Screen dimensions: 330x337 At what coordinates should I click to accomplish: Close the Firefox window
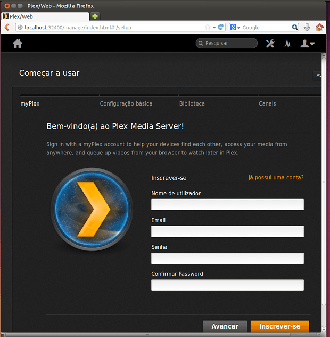[7, 6]
